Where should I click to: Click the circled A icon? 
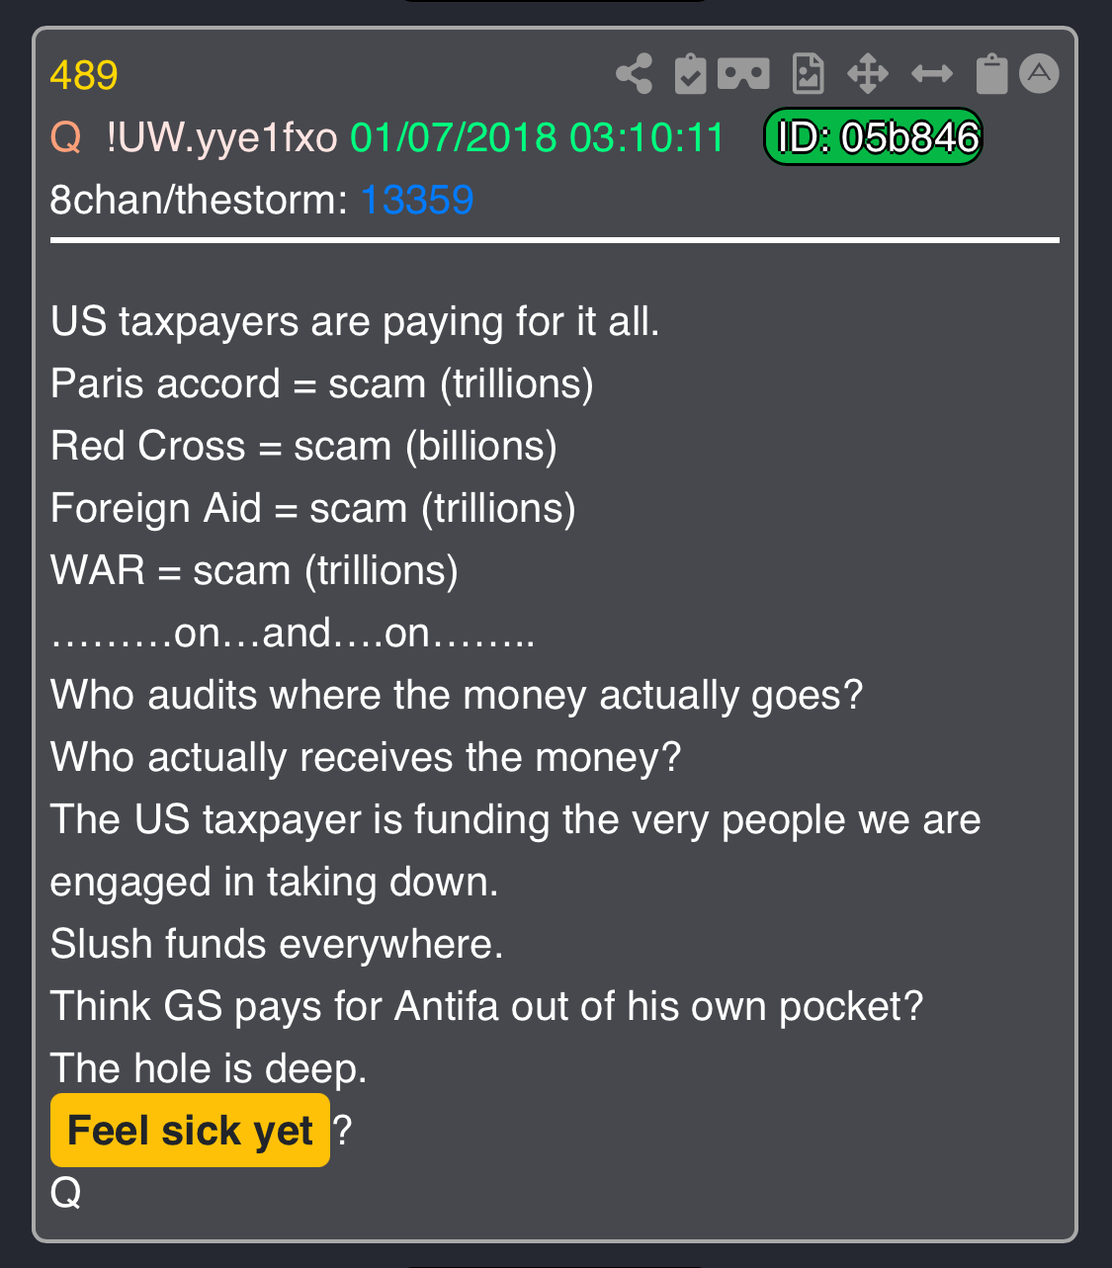[x=1039, y=73]
